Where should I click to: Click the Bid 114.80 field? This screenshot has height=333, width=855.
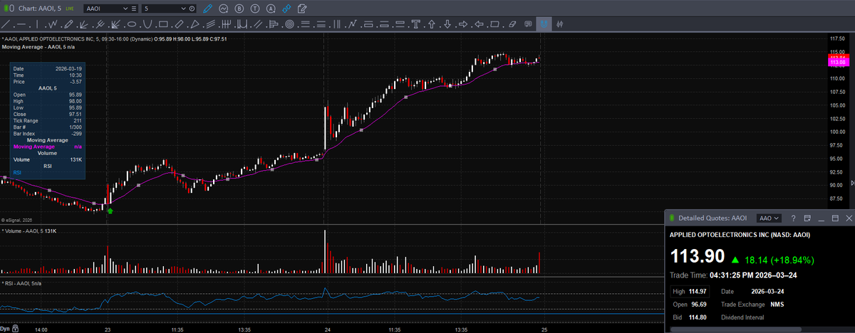point(690,317)
